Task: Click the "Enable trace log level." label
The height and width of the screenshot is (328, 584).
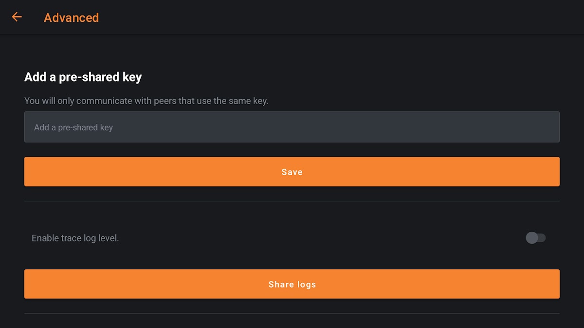Action: 75,238
